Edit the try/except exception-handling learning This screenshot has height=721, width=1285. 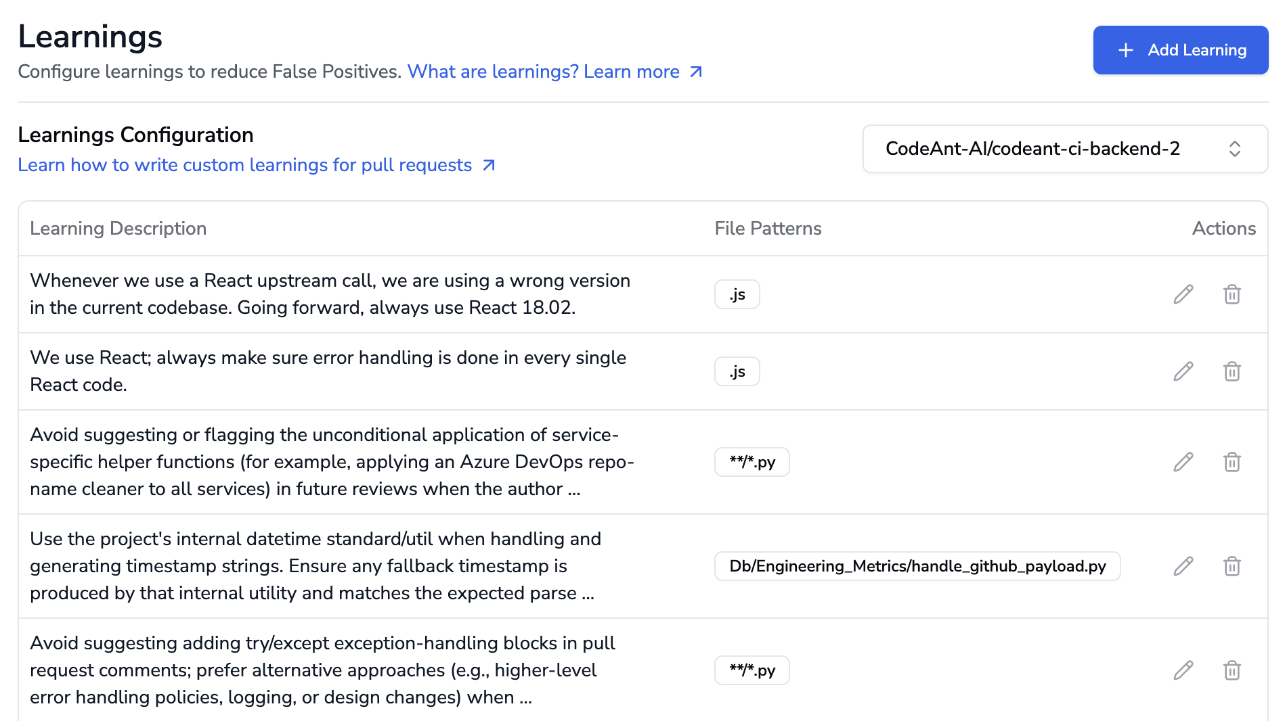(1183, 670)
